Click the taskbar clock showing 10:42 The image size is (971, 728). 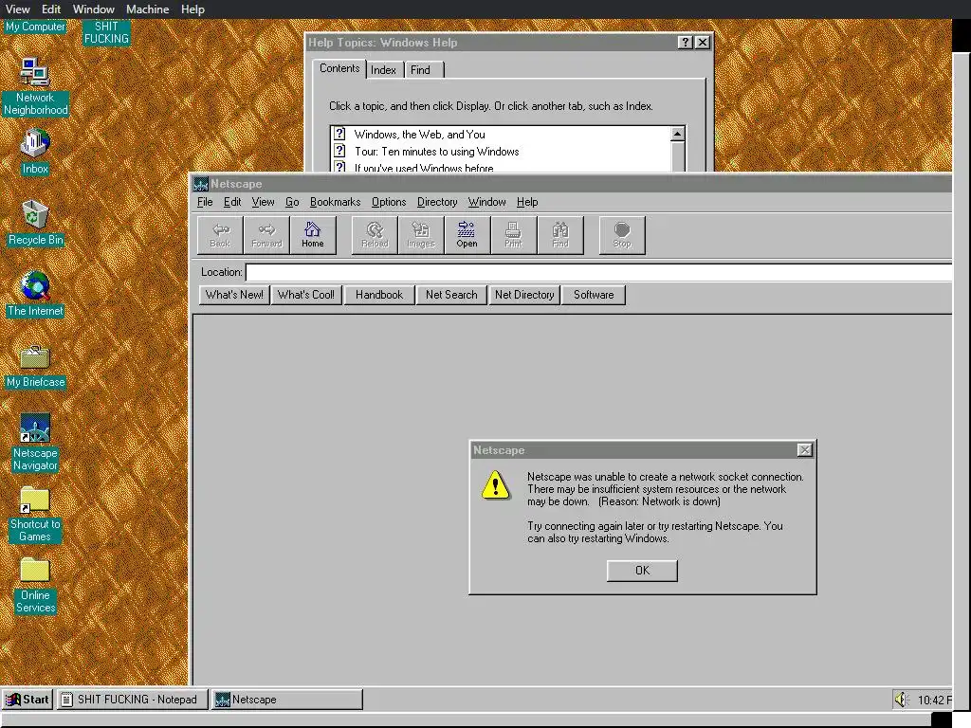click(934, 701)
